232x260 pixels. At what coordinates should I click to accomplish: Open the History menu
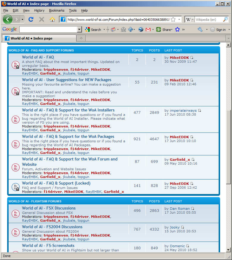(x=39, y=10)
